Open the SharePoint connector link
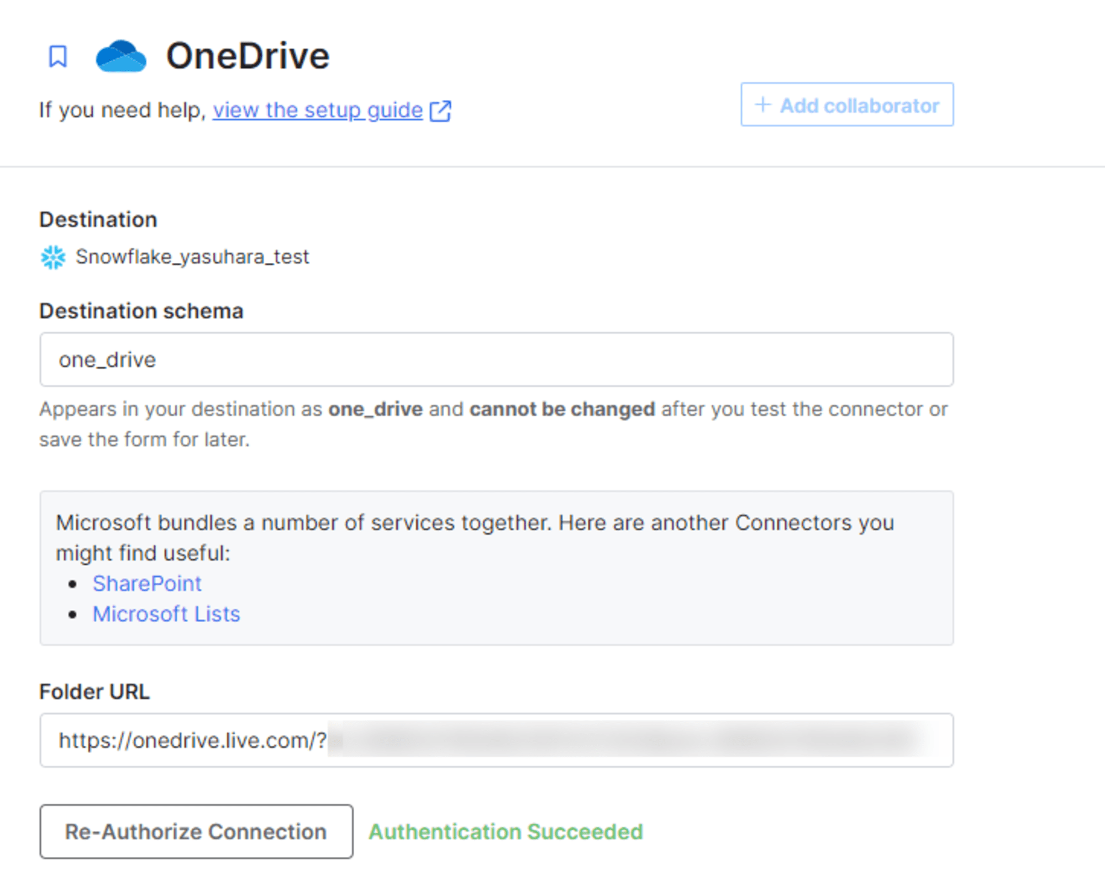The height and width of the screenshot is (891, 1105). (x=147, y=584)
